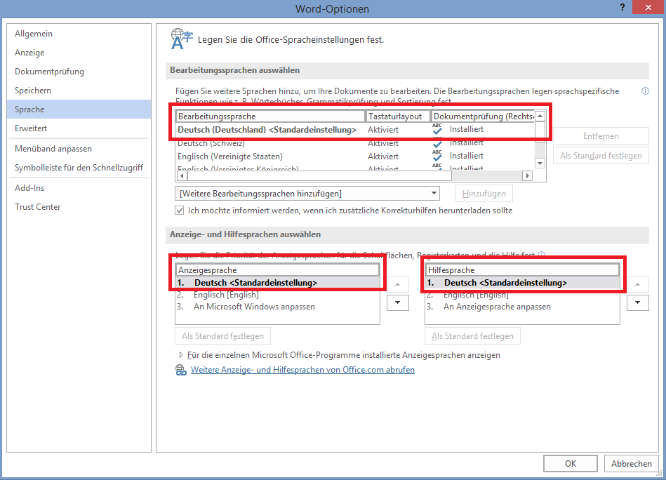Move display language down with the arrow button
This screenshot has width=666, height=480.
[x=397, y=302]
